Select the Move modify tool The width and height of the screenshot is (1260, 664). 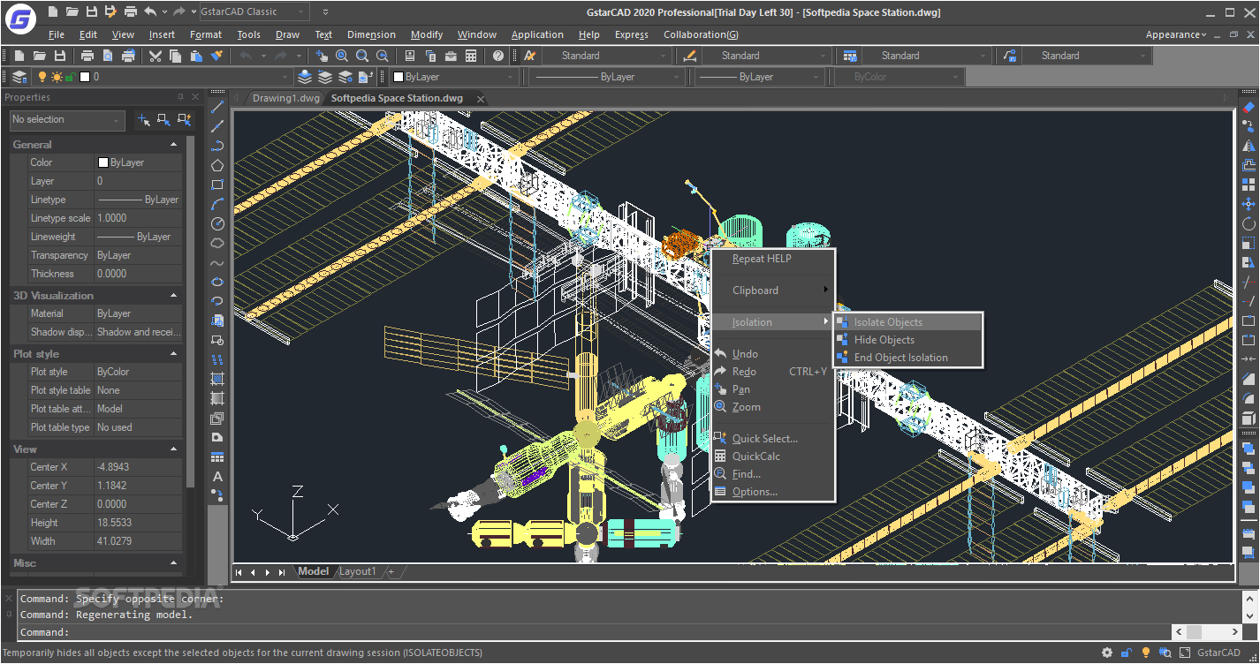[1249, 204]
